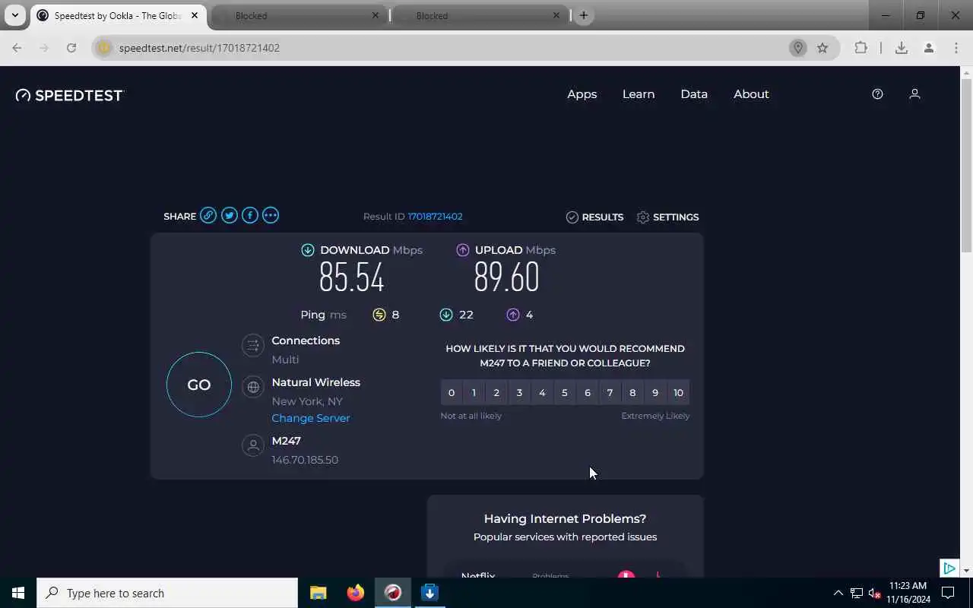Rate recommendation as 7
The image size is (973, 608).
pos(610,393)
